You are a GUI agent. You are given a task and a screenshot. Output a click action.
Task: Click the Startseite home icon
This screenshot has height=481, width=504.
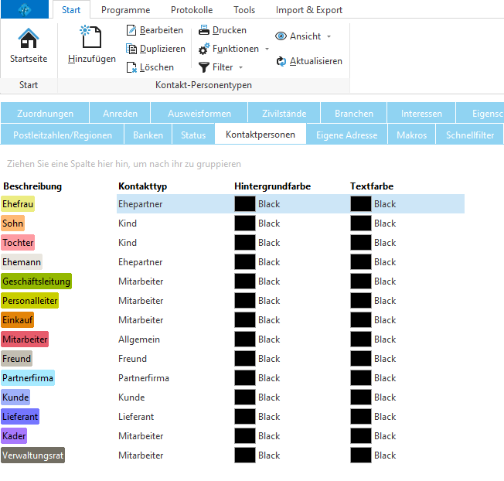28,39
